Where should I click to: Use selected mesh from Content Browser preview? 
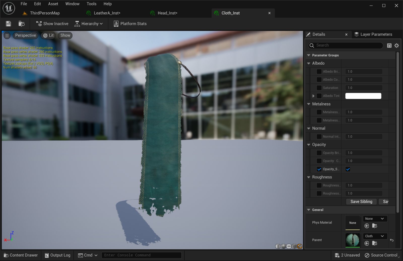click(x=300, y=246)
